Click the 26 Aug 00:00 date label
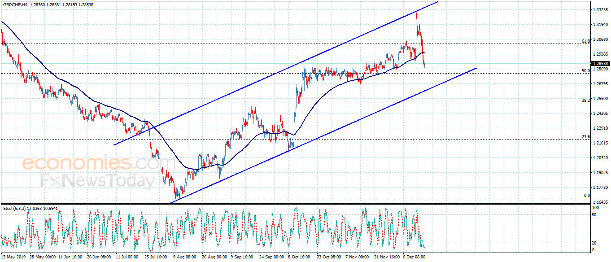The height and width of the screenshot is (262, 611). pyautogui.click(x=214, y=257)
